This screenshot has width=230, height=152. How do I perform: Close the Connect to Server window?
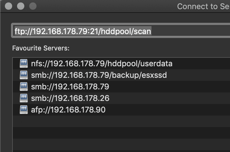9,6
